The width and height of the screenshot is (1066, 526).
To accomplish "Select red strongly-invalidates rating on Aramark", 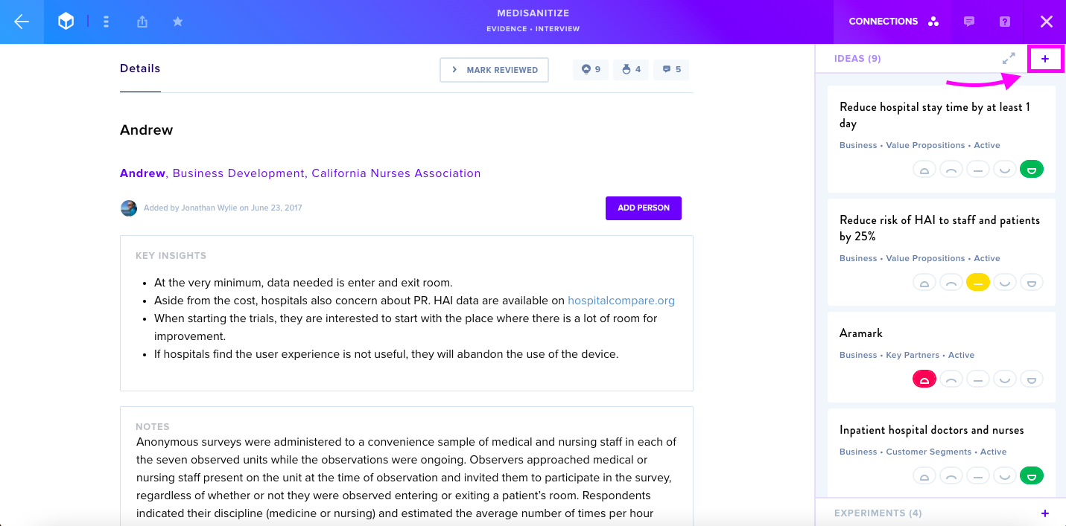I will 924,379.
